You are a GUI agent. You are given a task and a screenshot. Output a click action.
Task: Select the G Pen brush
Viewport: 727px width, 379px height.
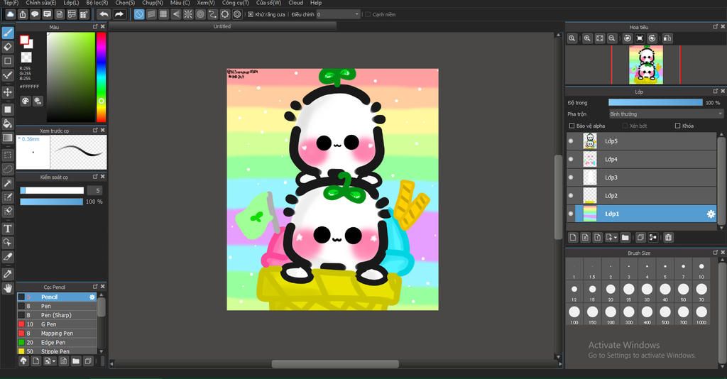[57, 324]
